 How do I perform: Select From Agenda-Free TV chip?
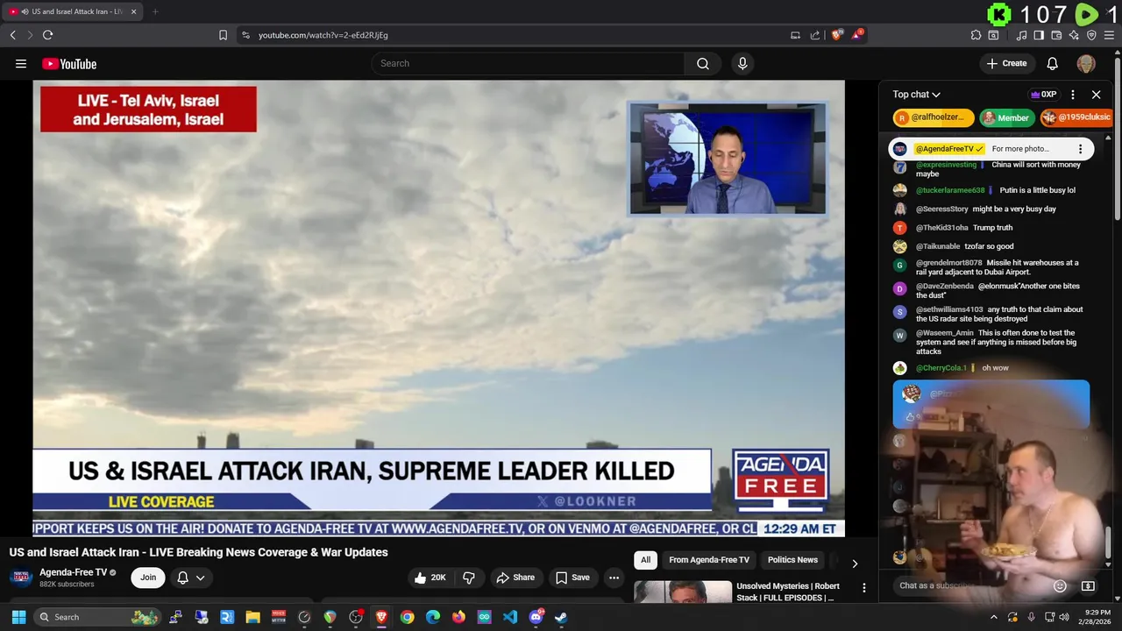(x=709, y=560)
